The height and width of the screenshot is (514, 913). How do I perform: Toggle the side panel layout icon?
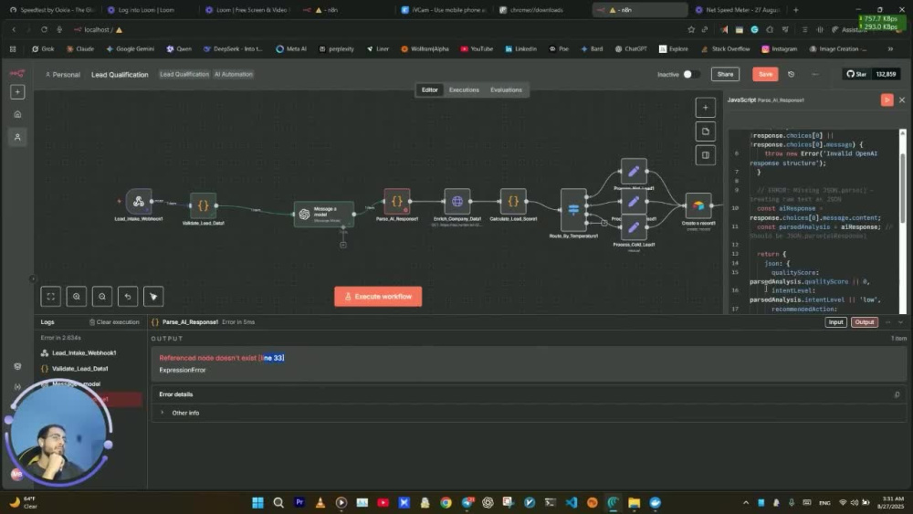click(705, 155)
